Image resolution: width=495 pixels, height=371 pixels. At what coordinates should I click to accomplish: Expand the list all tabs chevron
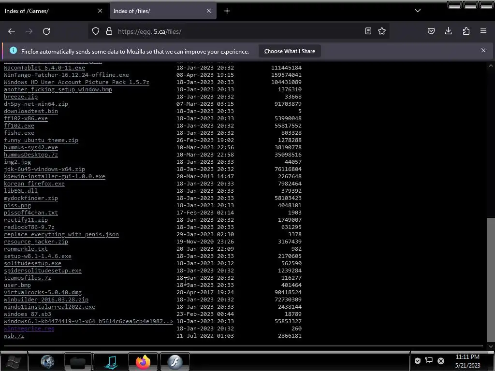pyautogui.click(x=418, y=11)
